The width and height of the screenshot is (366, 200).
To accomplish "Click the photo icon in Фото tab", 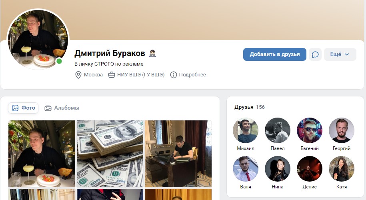I will pos(15,108).
